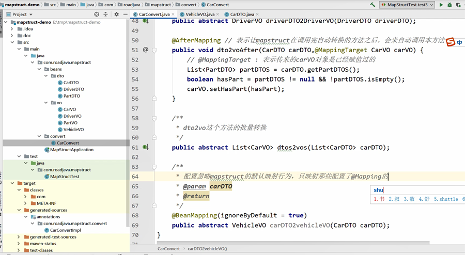Viewport: 465px width, 255px height.
Task: Collapse the target folder
Action: pos(12,183)
